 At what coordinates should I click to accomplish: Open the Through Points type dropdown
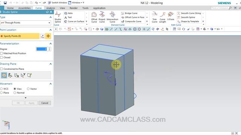pos(26,23)
